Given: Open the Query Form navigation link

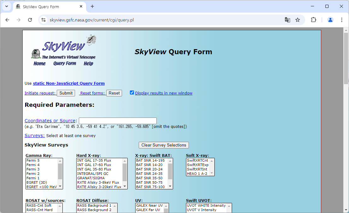Looking at the screenshot, I should [x=65, y=64].
